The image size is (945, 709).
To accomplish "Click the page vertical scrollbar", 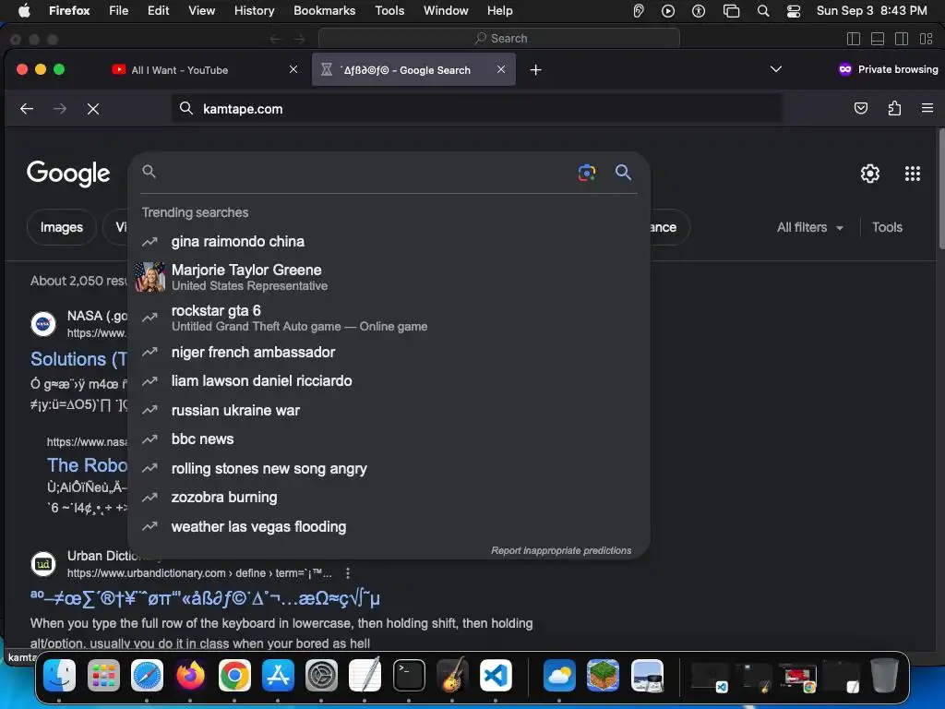I will pyautogui.click(x=940, y=188).
